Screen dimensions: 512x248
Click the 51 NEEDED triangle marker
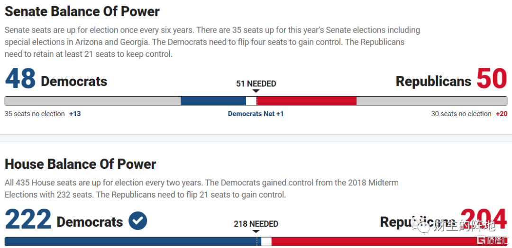[x=256, y=91]
